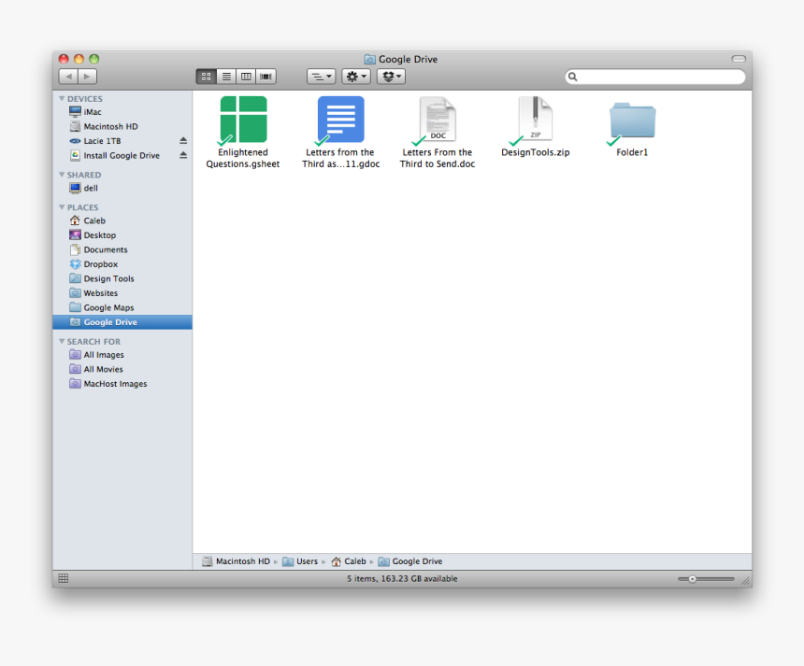This screenshot has height=666, width=804.
Task: Switch to icon grid view
Action: point(206,77)
